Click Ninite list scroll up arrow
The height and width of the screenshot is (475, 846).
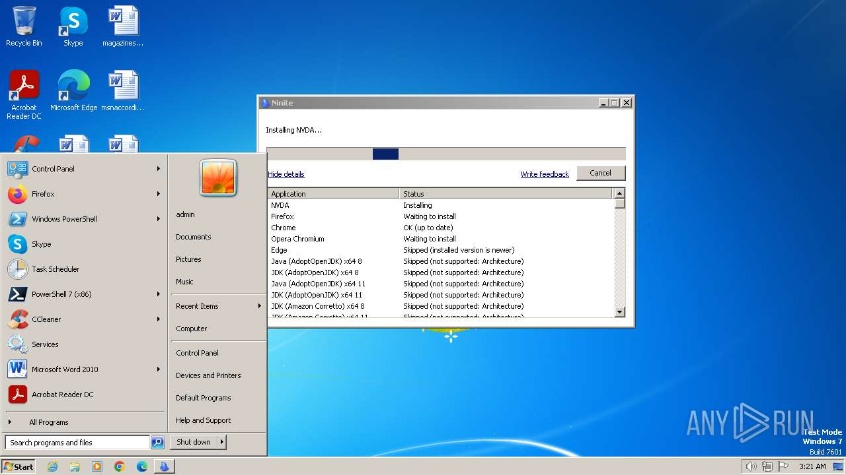point(619,193)
